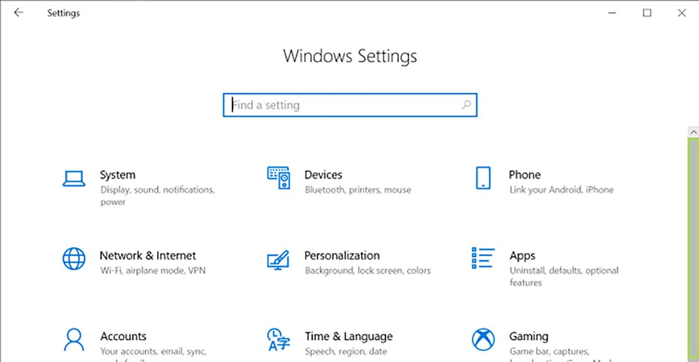Viewport: 699px width, 362px height.
Task: Click the Link your Android, iPhone text
Action: point(563,190)
